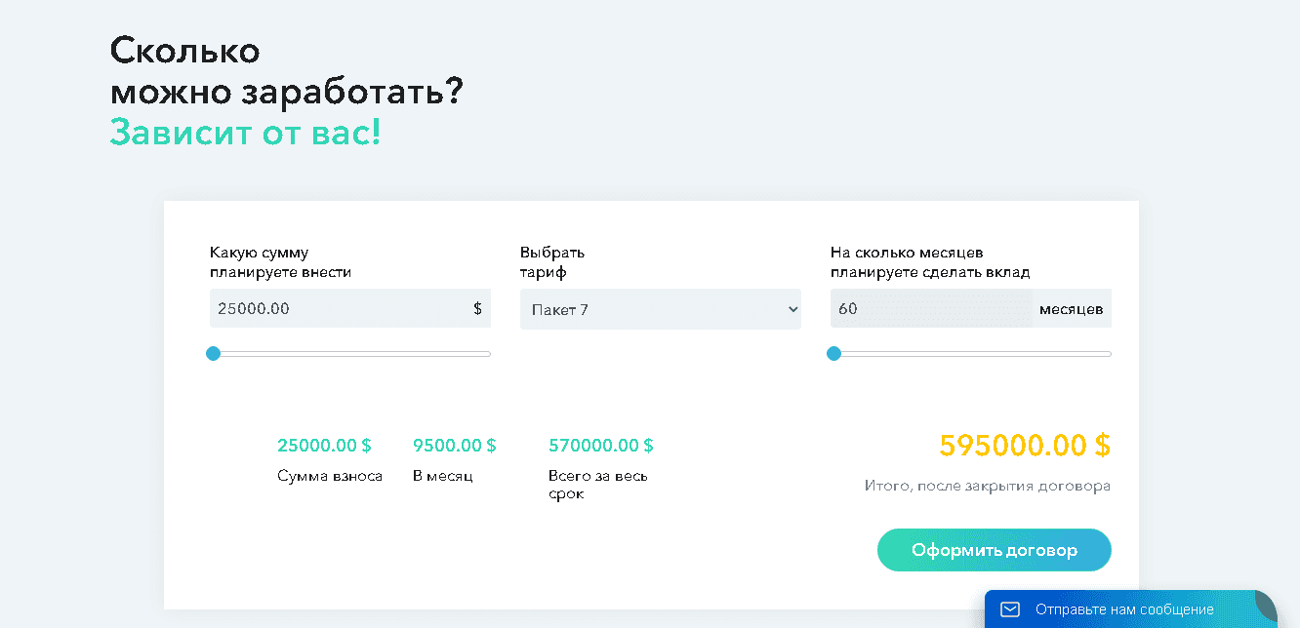Select the months duration slider handle
Image resolution: width=1300 pixels, height=628 pixels.
[x=833, y=353]
